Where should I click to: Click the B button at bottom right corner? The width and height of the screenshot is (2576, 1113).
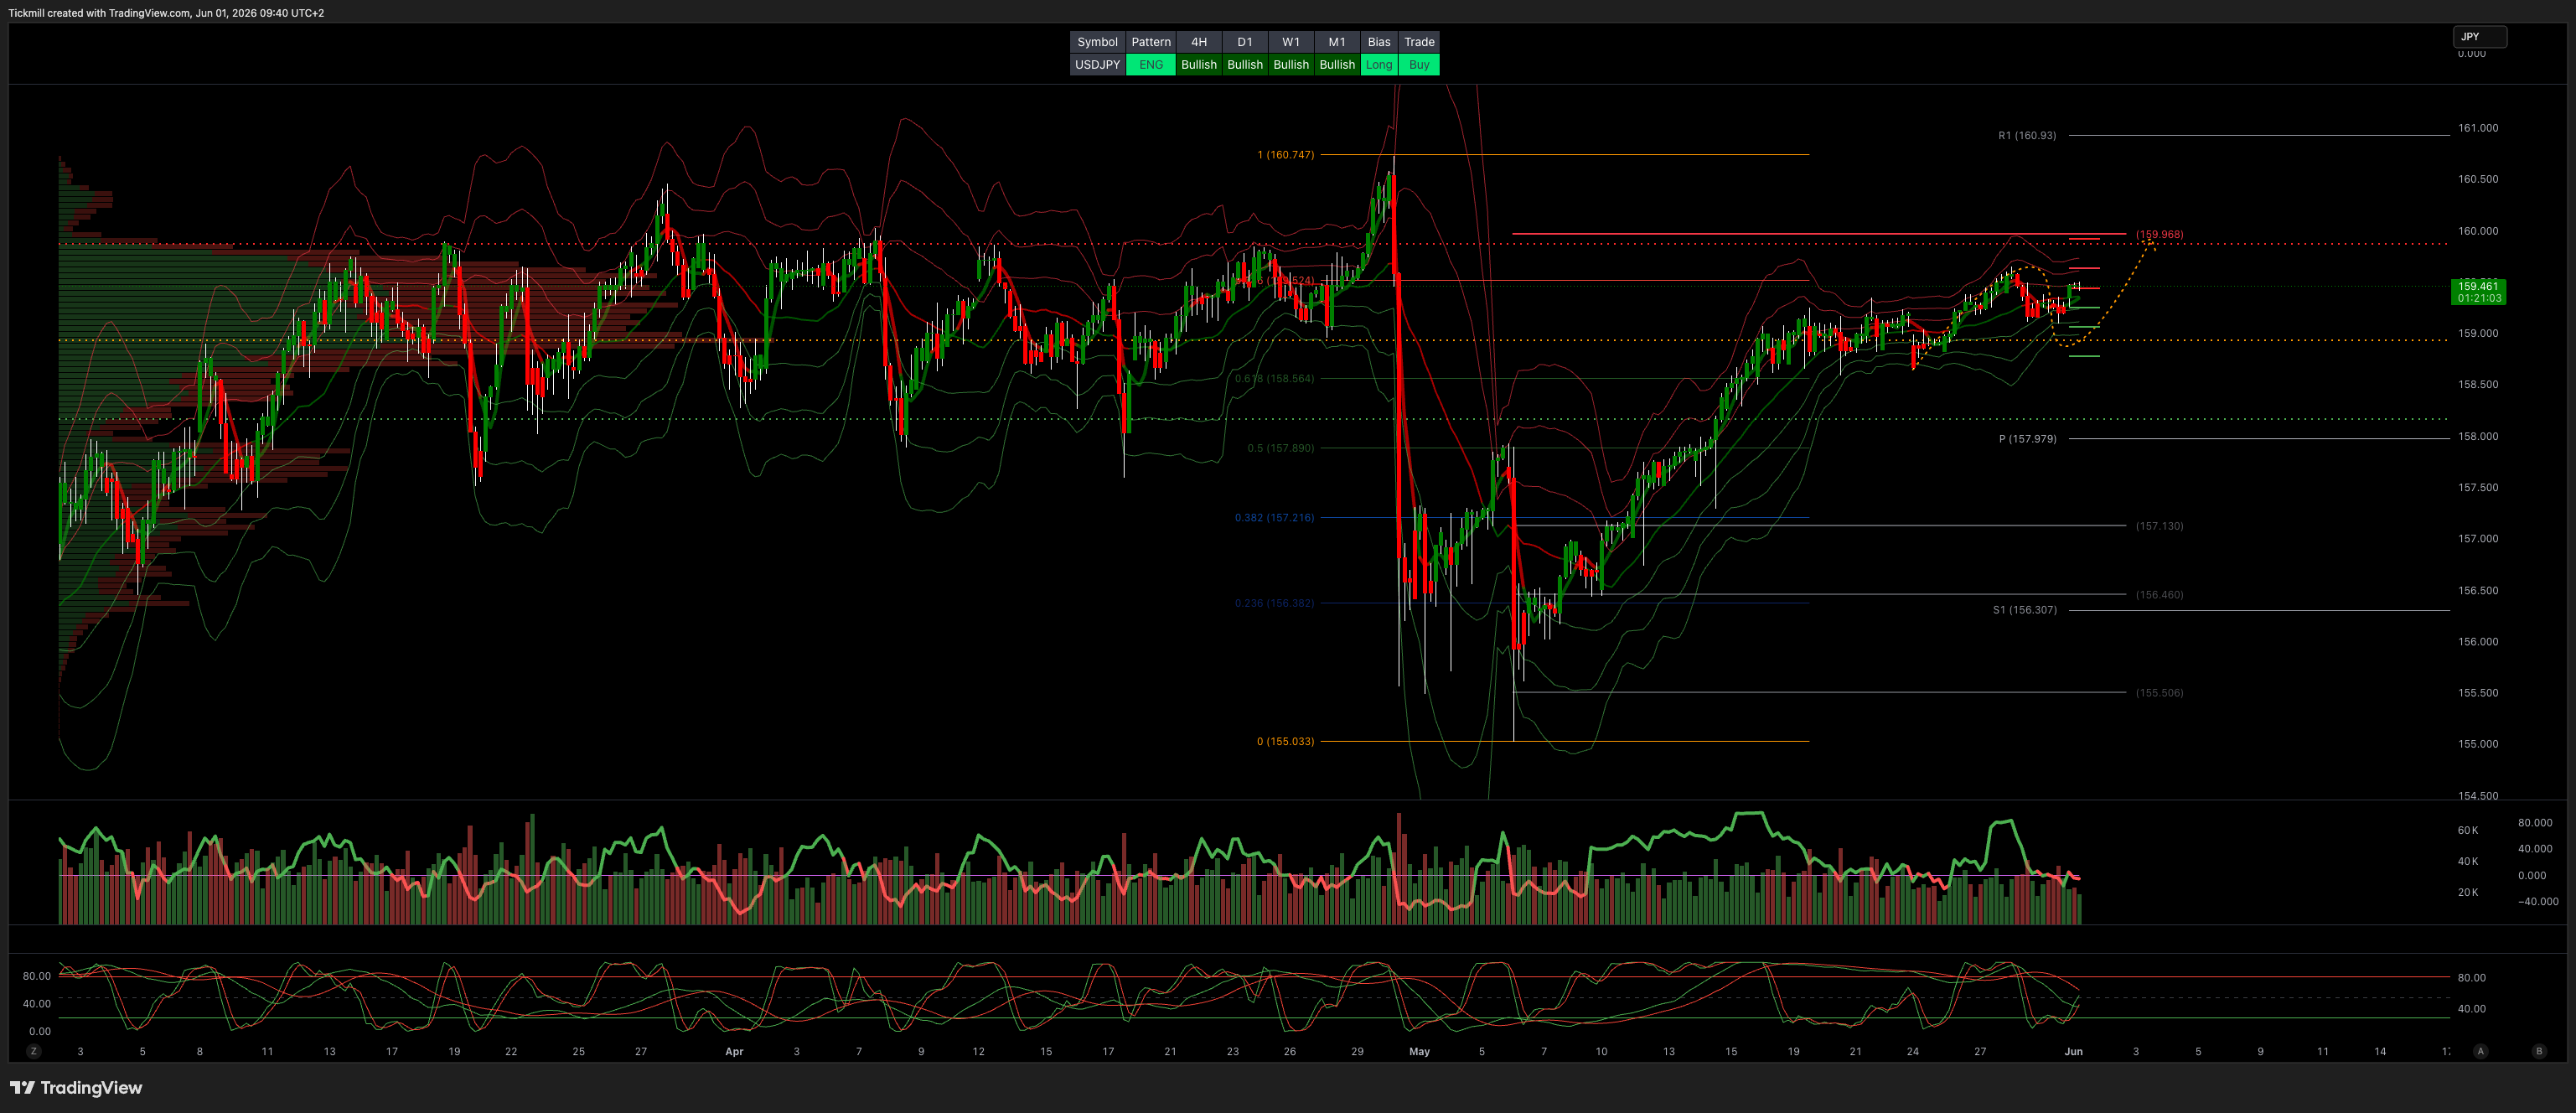[x=2539, y=1051]
